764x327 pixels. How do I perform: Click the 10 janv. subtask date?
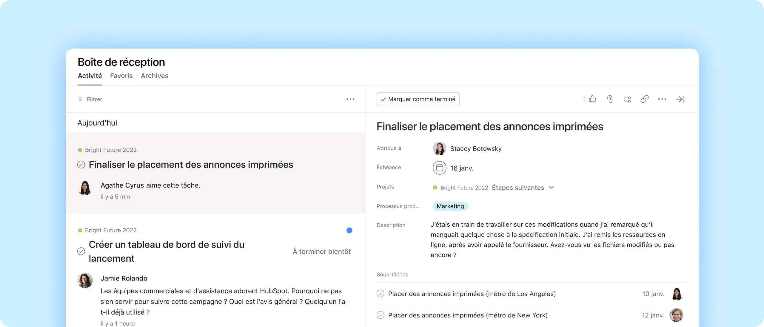point(653,294)
